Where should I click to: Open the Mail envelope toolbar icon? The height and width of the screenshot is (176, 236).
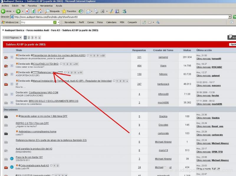click(x=88, y=11)
